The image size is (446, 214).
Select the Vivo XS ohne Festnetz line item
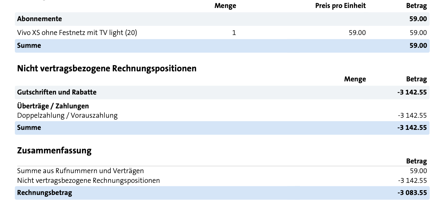77,33
